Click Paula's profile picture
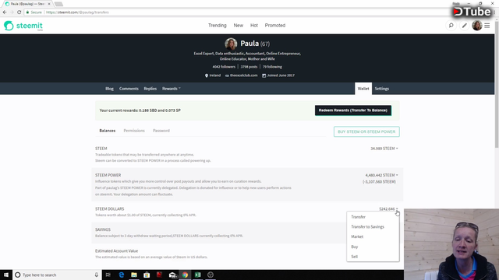This screenshot has width=499, height=280. tap(231, 44)
